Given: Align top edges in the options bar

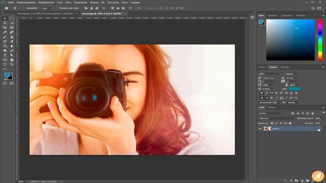Looking at the screenshot, I should [x=113, y=8].
